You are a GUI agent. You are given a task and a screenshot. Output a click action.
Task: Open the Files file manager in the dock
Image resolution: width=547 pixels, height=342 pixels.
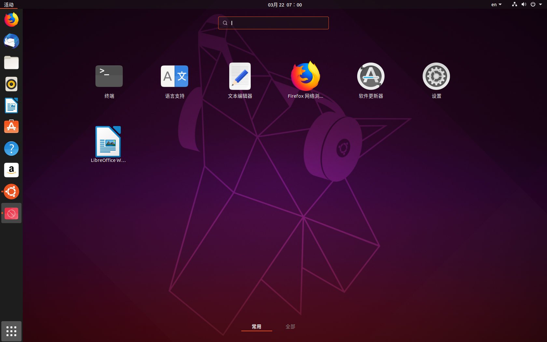coord(11,63)
